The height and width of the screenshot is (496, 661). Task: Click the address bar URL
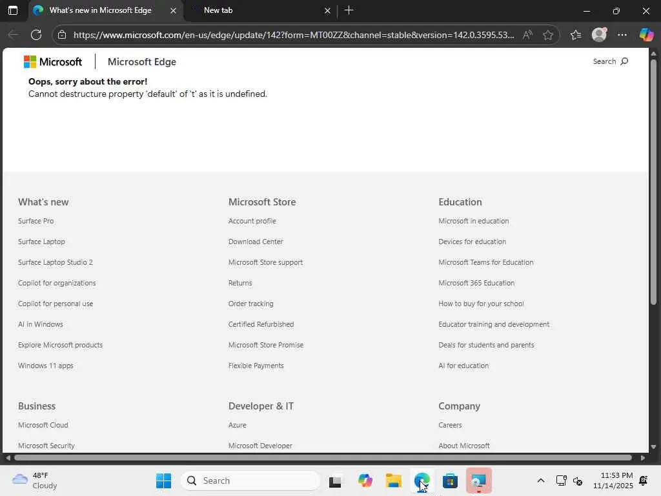point(294,35)
